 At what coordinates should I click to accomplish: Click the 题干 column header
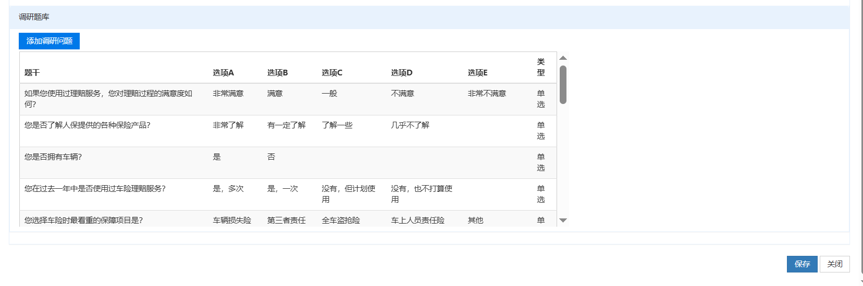(x=32, y=73)
